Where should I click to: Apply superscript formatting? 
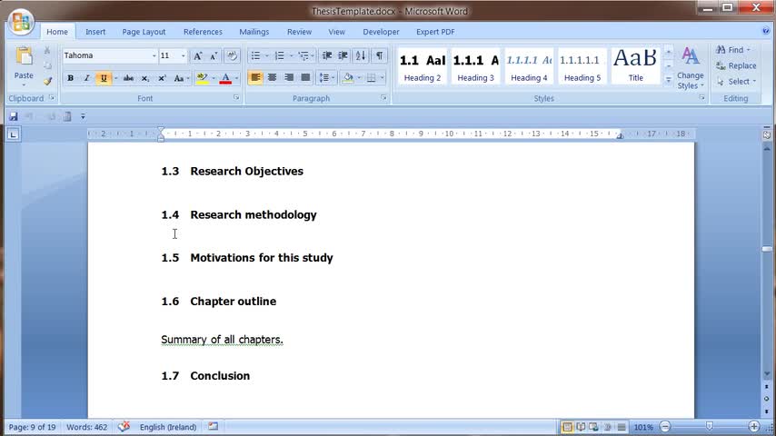click(x=162, y=78)
